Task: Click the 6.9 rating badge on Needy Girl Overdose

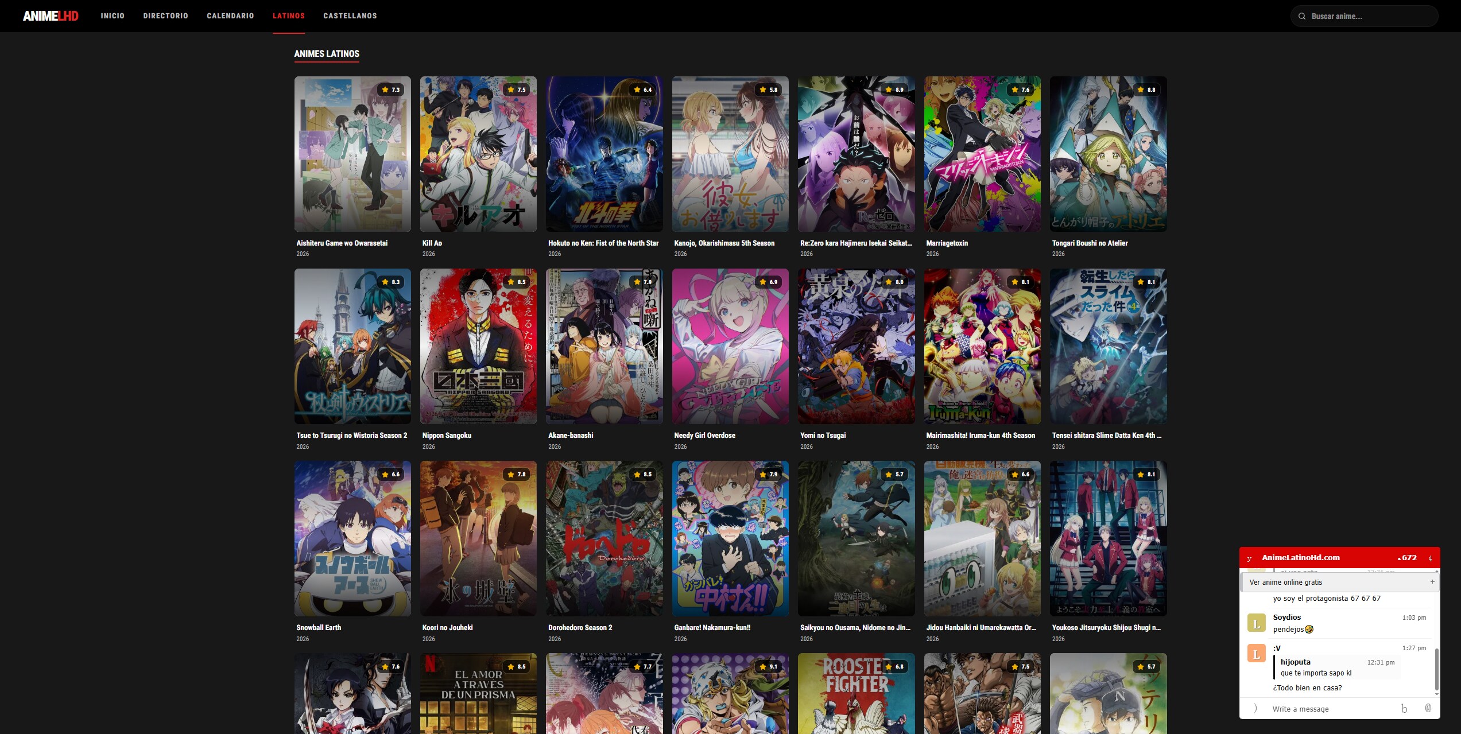Action: coord(769,282)
